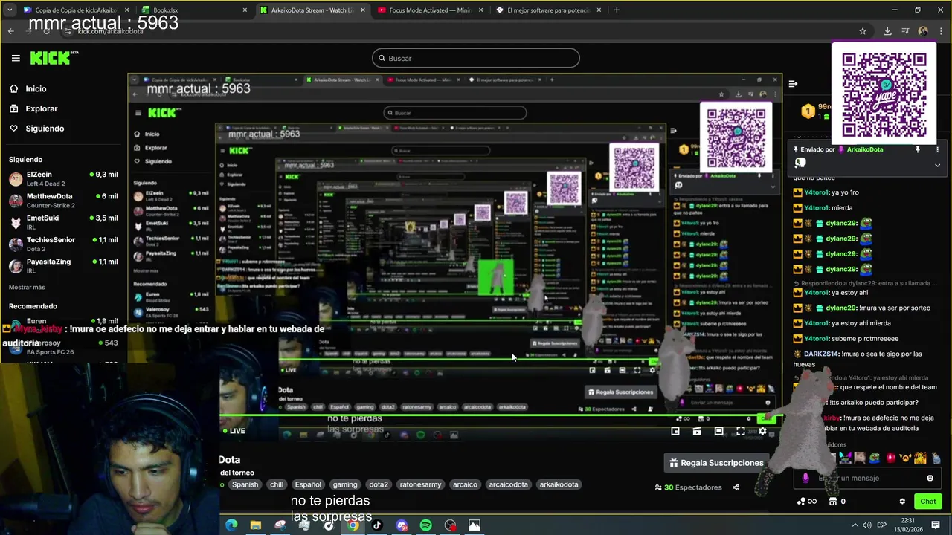Viewport: 952px width, 535px height.
Task: Open Spotify from taskbar
Action: [x=425, y=525]
